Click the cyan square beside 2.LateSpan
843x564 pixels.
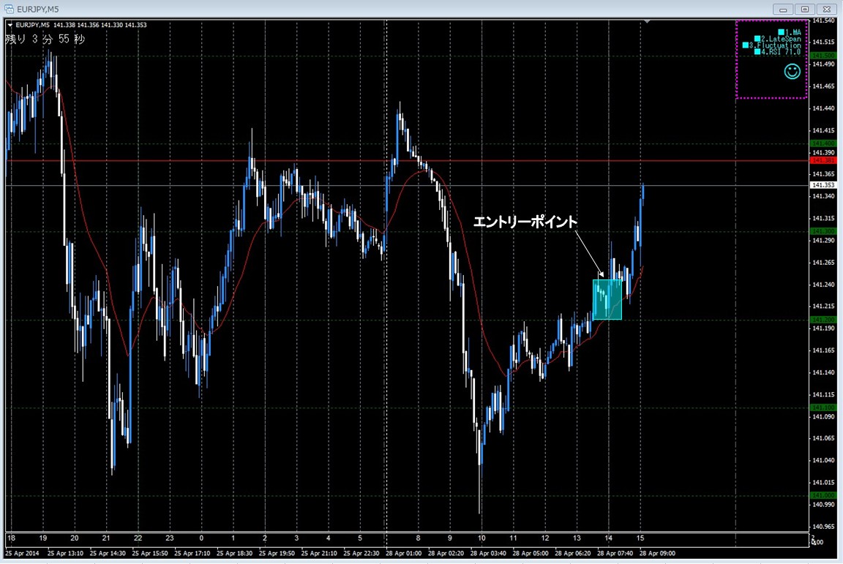pyautogui.click(x=757, y=39)
